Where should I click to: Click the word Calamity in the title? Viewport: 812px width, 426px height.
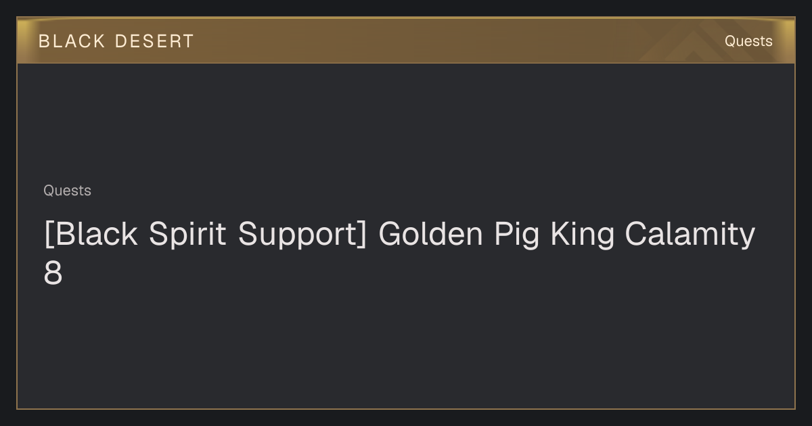(690, 235)
